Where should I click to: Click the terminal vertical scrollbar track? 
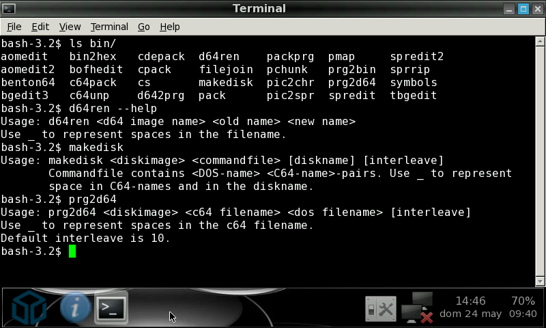point(540,161)
